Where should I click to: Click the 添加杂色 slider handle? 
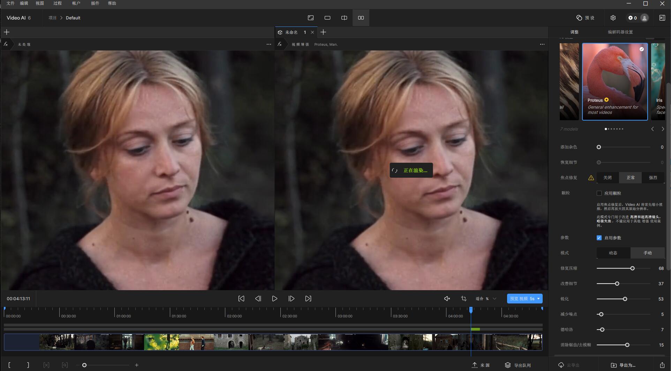pos(599,147)
